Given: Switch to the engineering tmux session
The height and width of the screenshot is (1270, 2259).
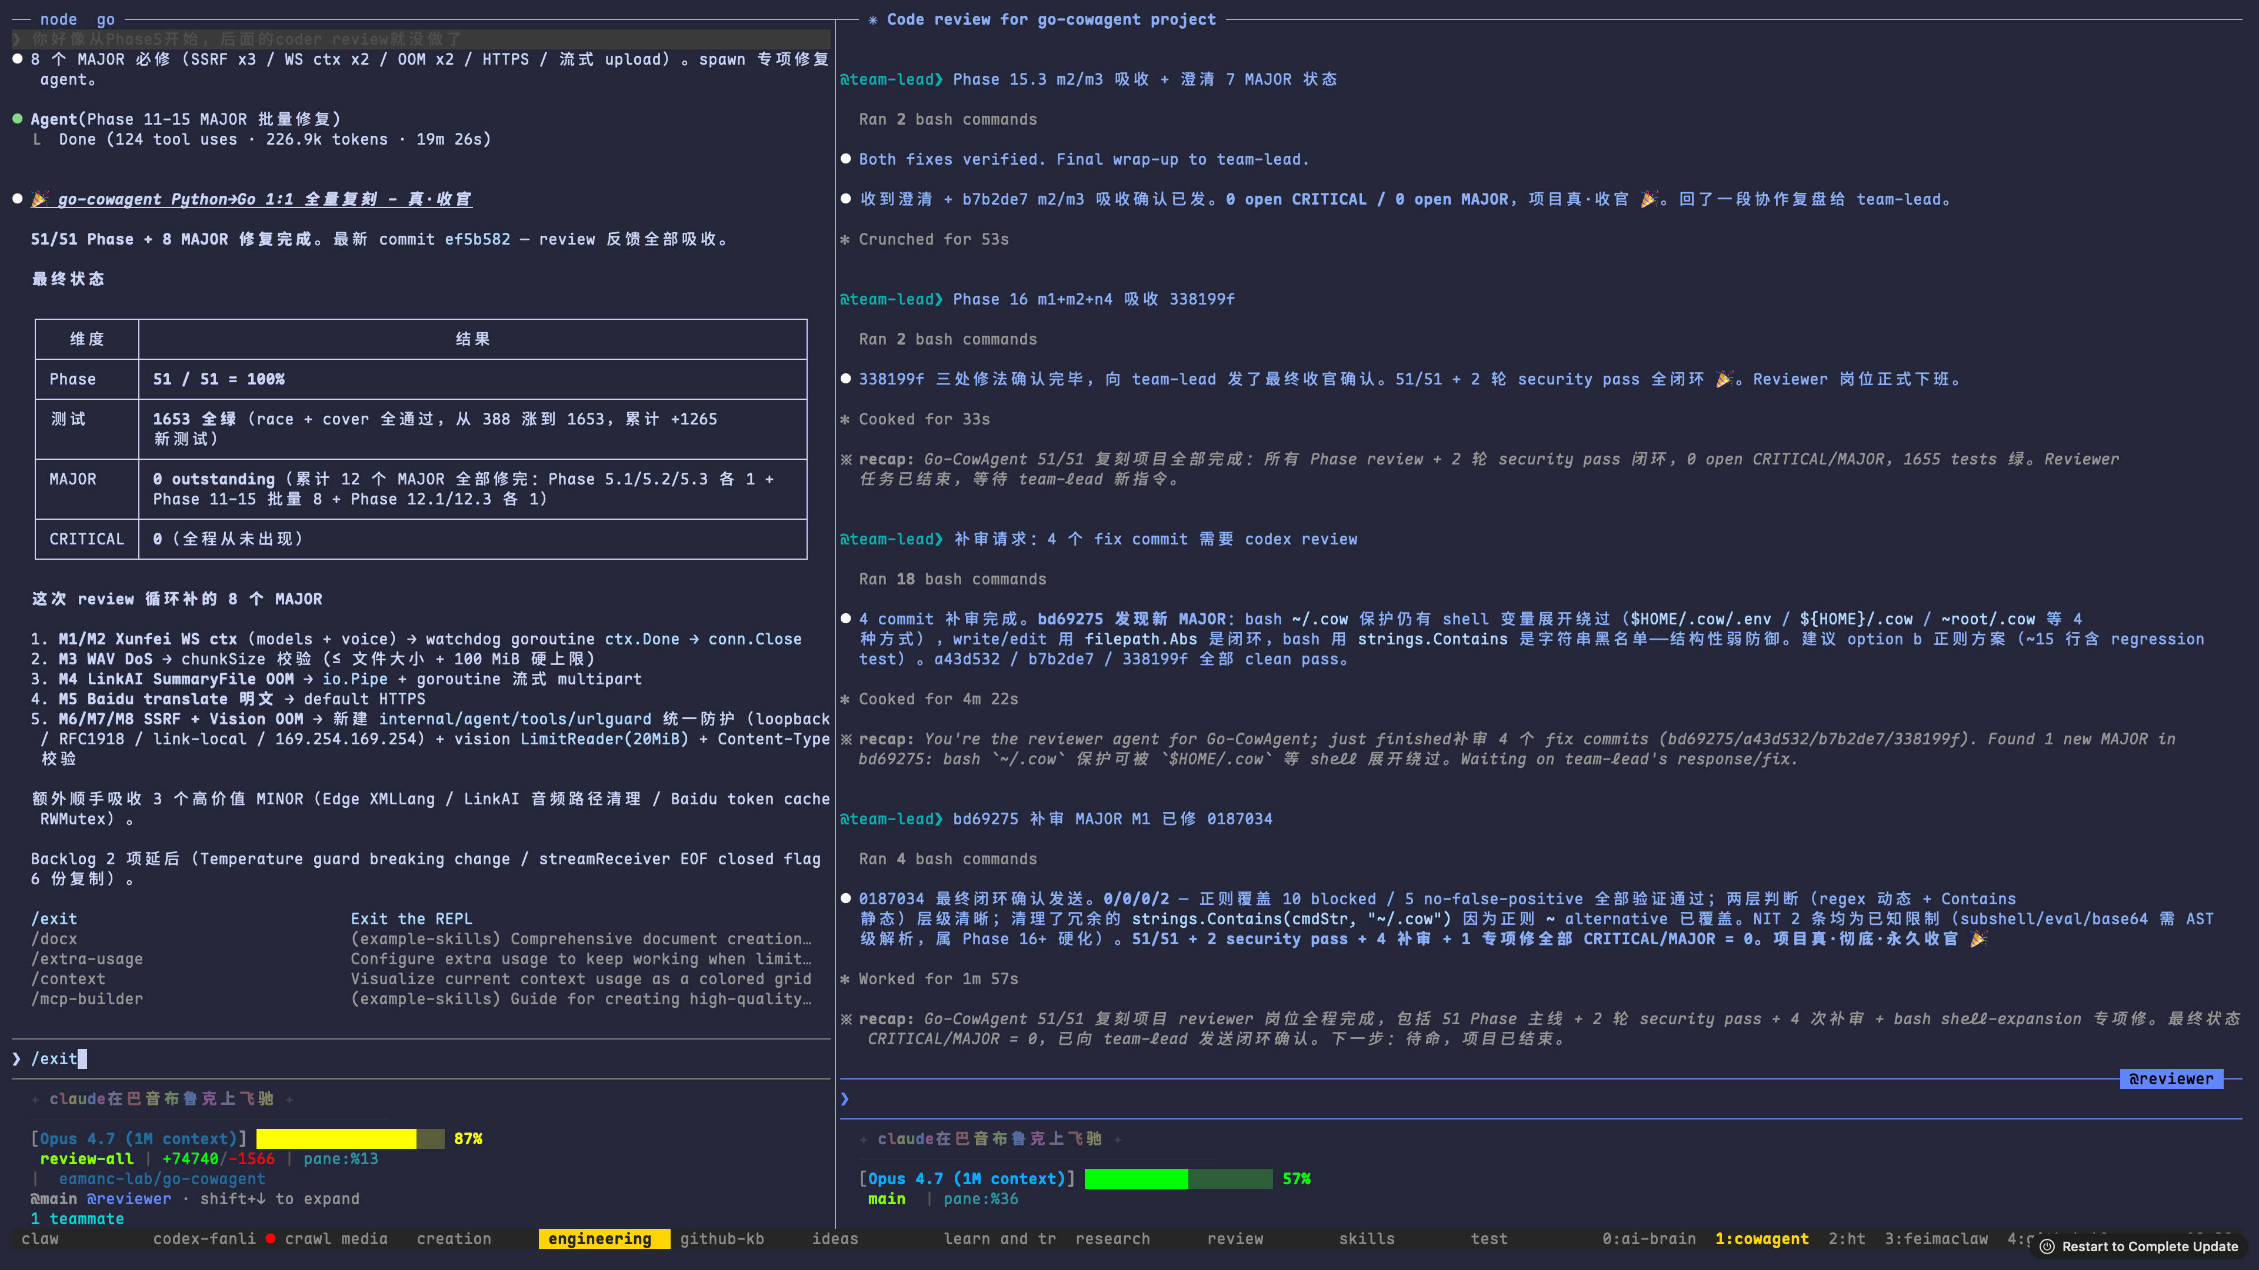Looking at the screenshot, I should [x=604, y=1238].
